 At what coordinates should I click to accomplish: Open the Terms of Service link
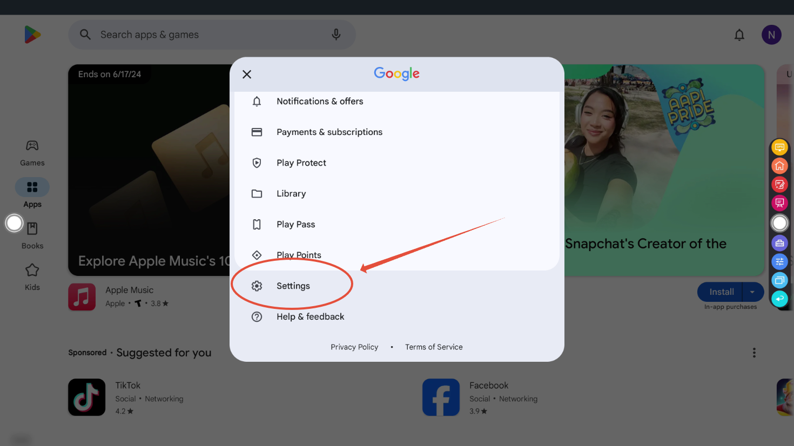click(434, 347)
